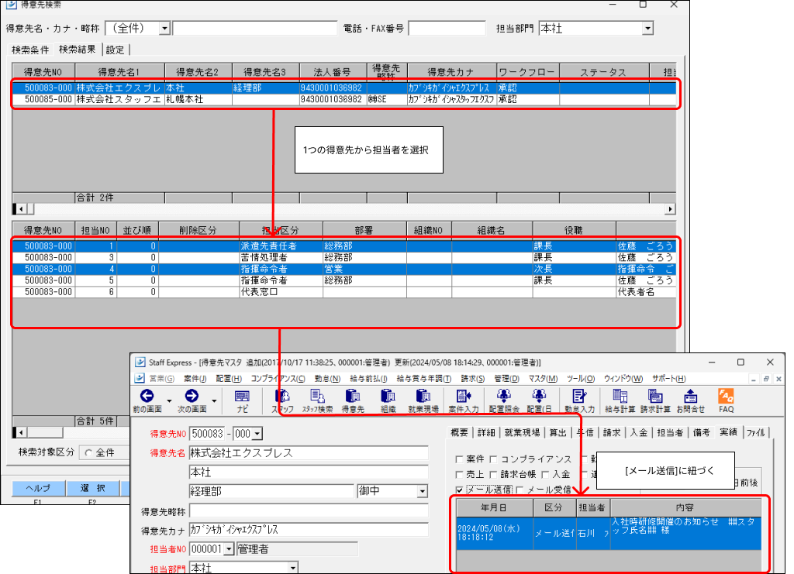Click the 得意先カナ field カブシキガイシャエクスプレス
The height and width of the screenshot is (574, 794).
click(x=309, y=530)
